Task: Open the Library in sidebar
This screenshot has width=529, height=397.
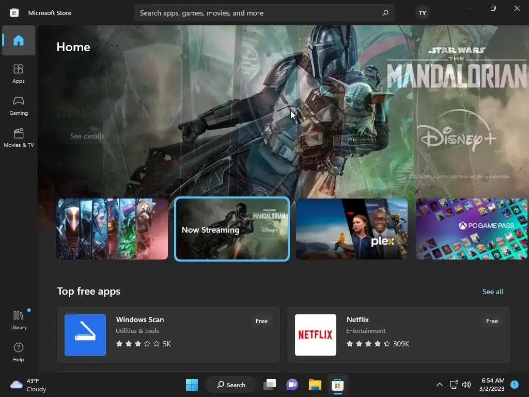Action: point(19,320)
